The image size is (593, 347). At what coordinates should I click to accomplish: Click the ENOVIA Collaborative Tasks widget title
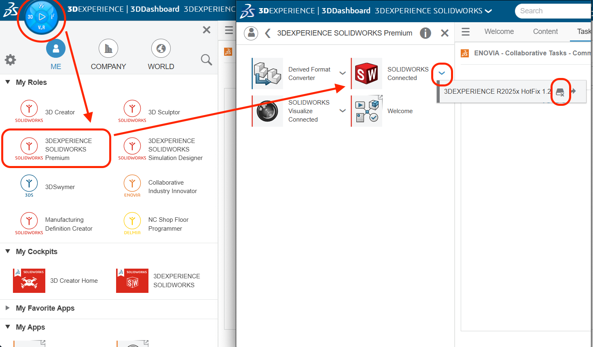[533, 53]
